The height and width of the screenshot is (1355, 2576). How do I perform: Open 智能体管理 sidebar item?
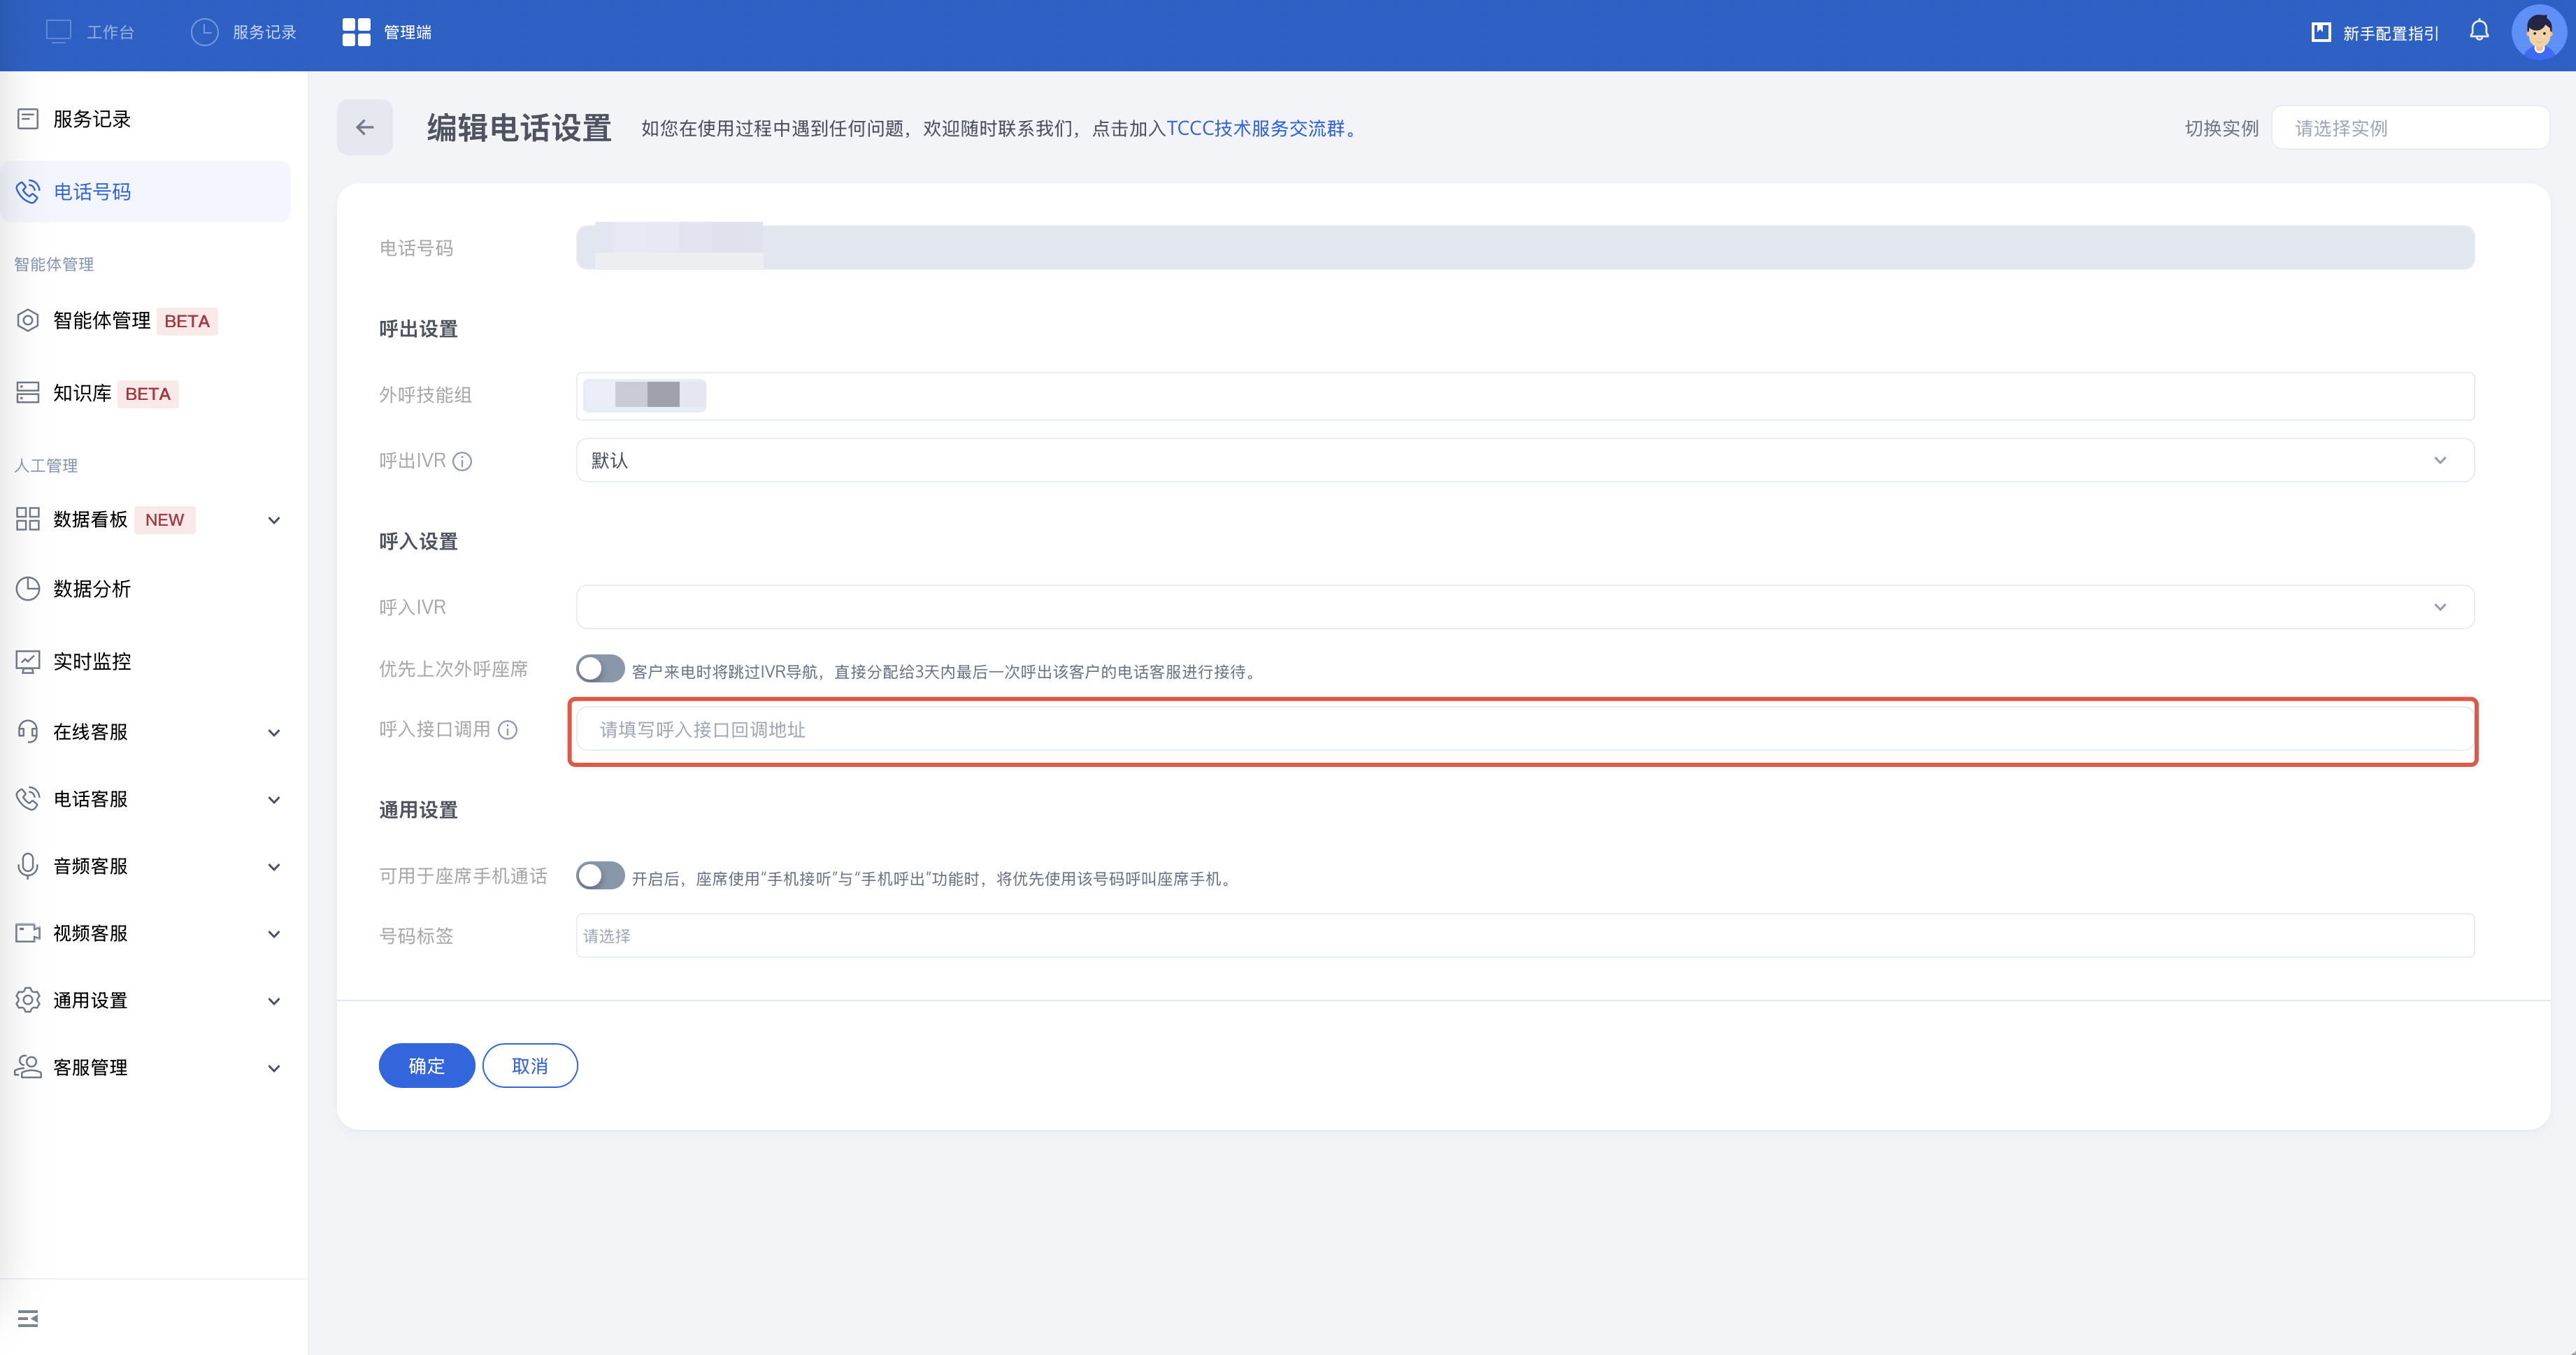102,320
